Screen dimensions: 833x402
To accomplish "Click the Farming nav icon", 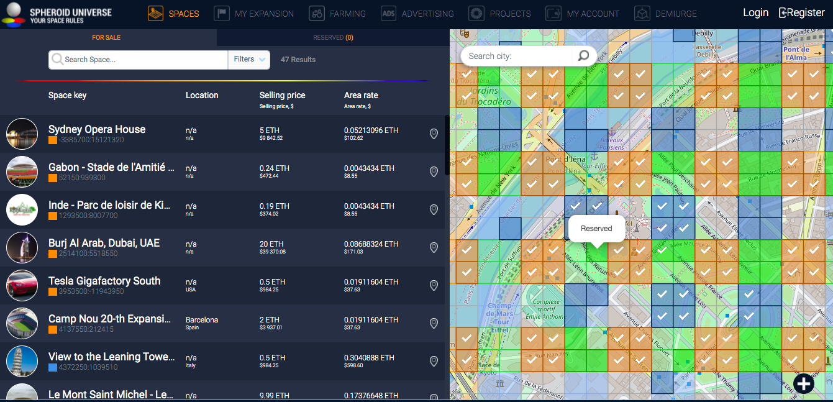I will 317,14.
